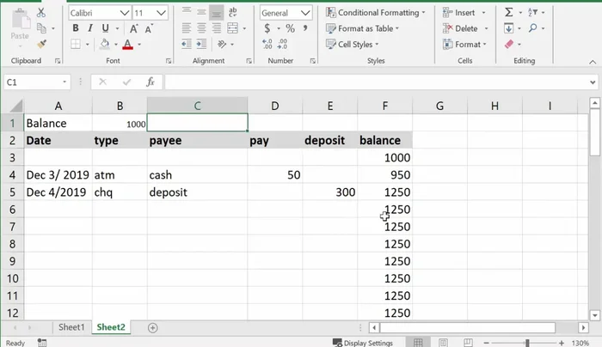The height and width of the screenshot is (347, 602).
Task: Switch to Sheet1 tab
Action: coord(71,327)
